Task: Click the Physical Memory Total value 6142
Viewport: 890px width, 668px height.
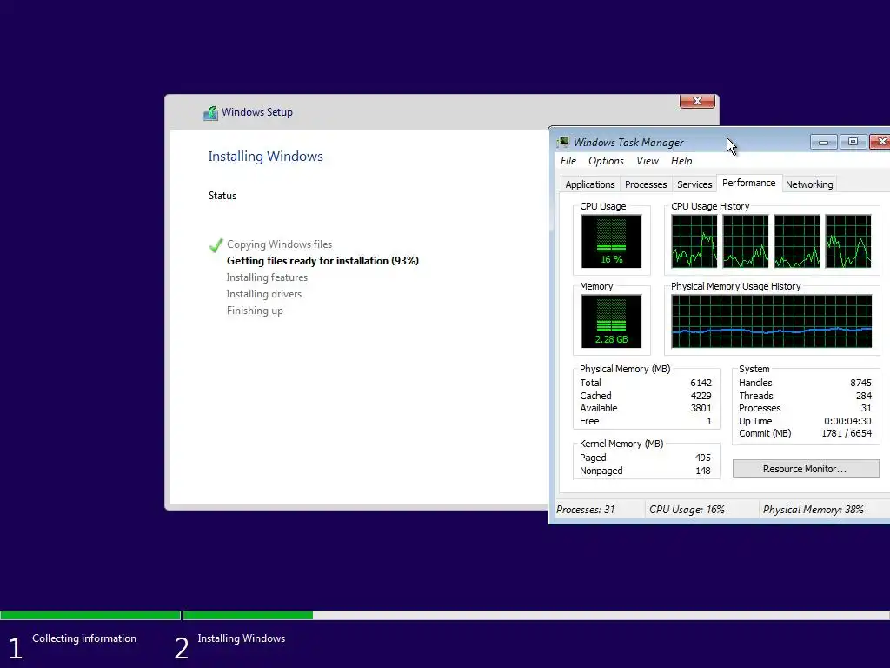Action: click(x=701, y=383)
